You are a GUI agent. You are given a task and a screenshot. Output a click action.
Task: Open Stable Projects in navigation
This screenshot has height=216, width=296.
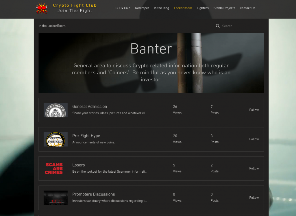point(224,8)
